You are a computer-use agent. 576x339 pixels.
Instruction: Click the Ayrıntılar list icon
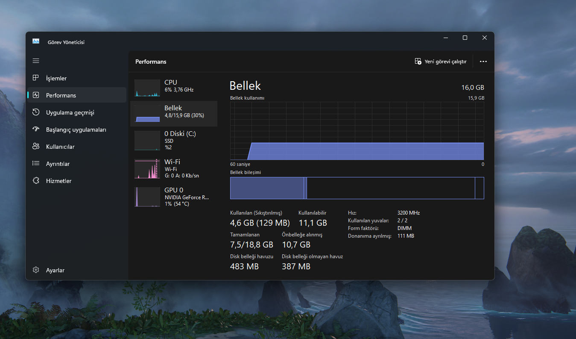click(x=36, y=164)
